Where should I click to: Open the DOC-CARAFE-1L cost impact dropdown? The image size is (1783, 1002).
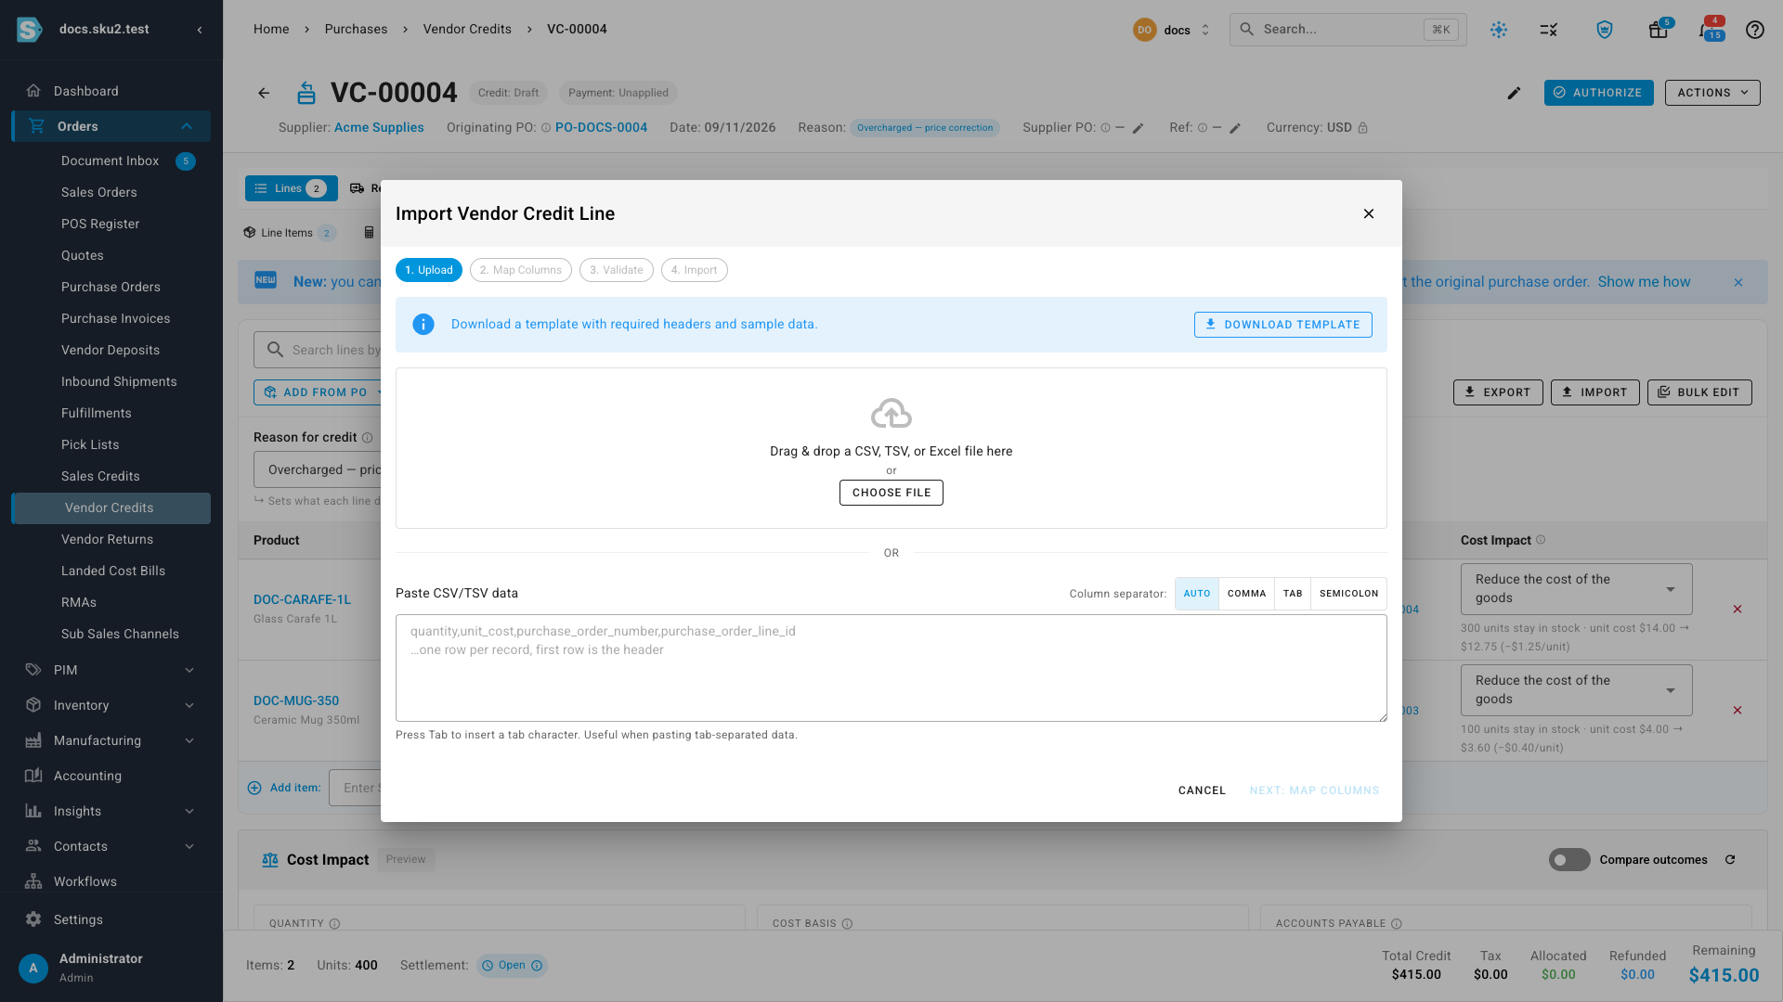tap(1576, 589)
